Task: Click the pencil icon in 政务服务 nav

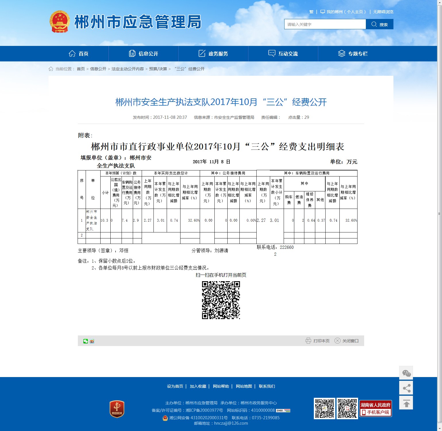Action: 202,53
